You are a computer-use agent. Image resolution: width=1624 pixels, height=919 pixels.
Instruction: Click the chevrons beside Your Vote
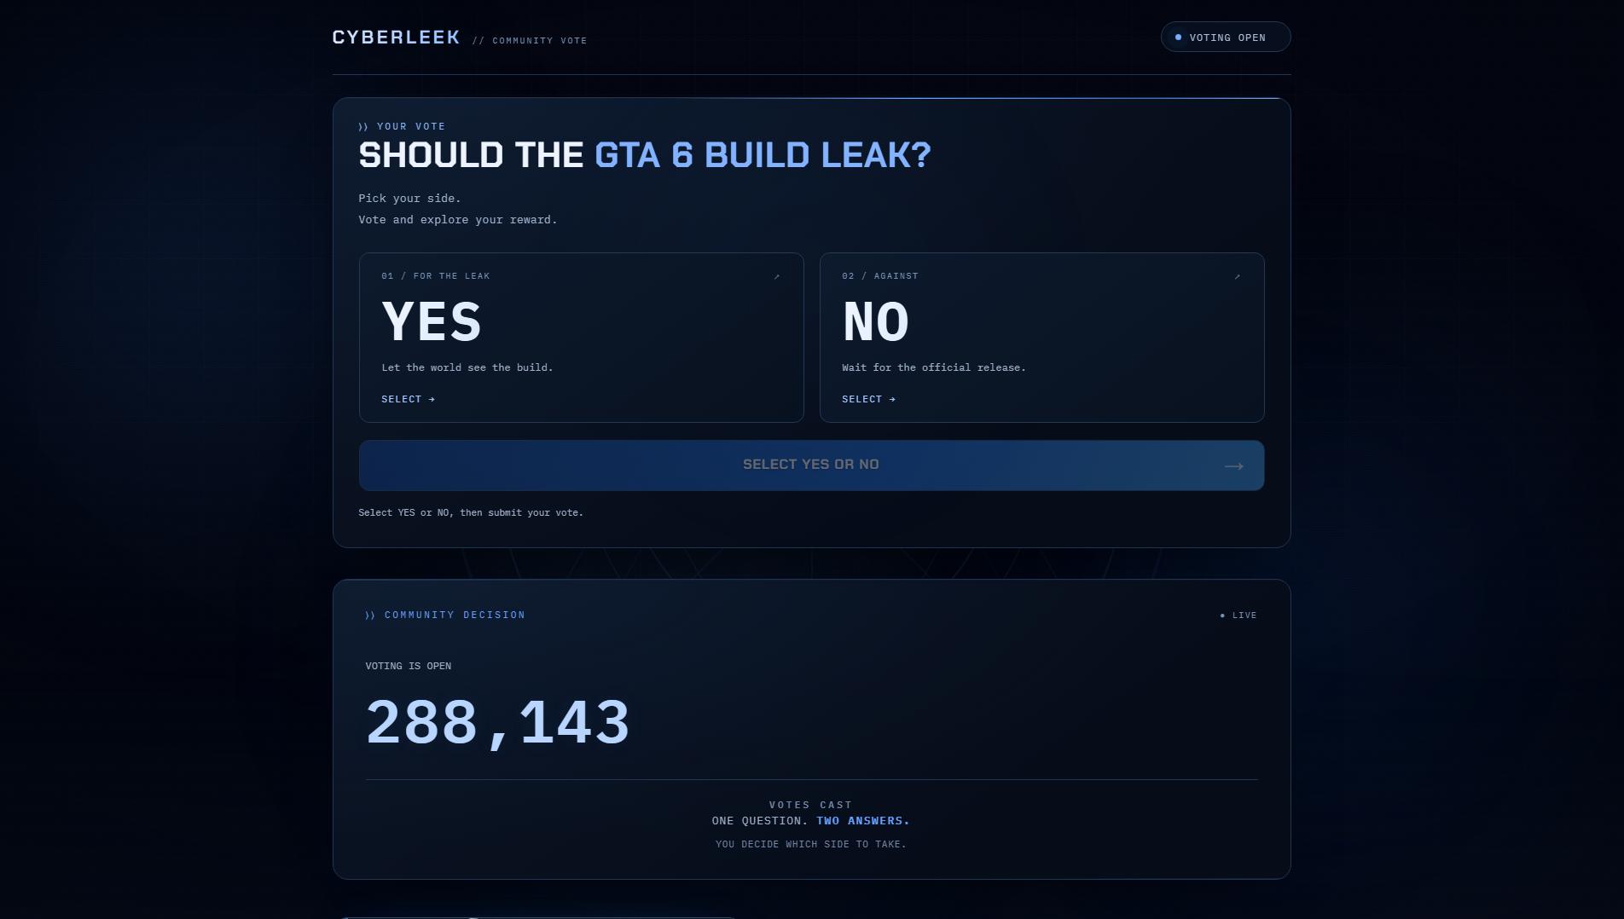(x=363, y=127)
